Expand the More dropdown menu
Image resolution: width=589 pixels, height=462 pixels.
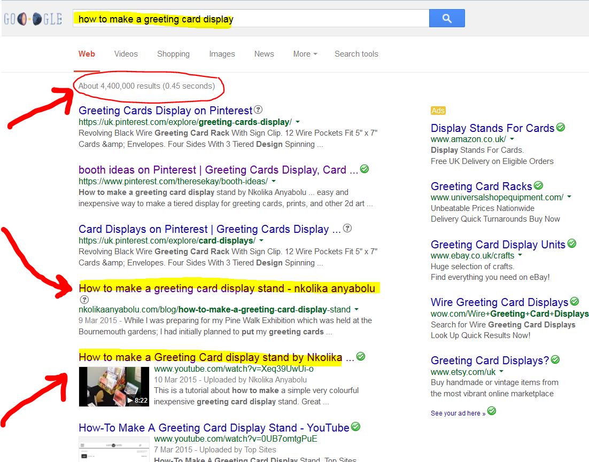point(305,53)
